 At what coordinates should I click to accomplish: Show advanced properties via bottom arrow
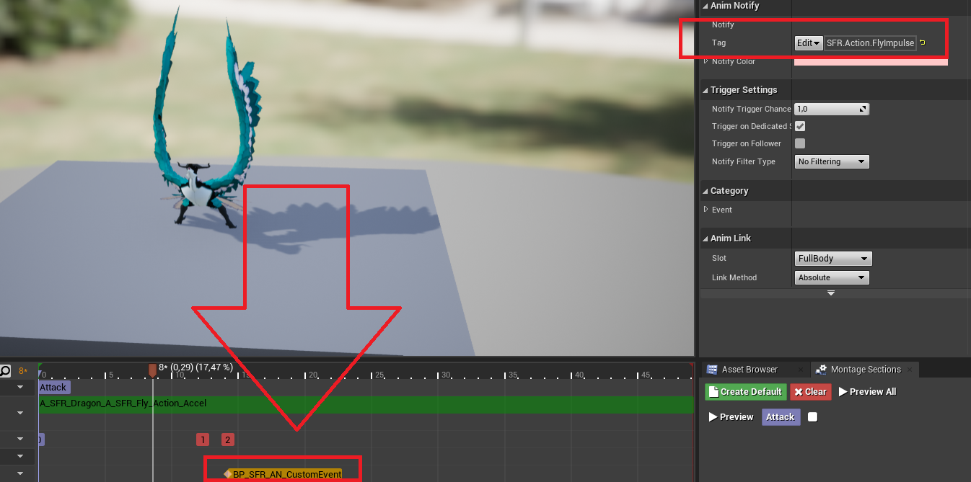click(x=831, y=293)
